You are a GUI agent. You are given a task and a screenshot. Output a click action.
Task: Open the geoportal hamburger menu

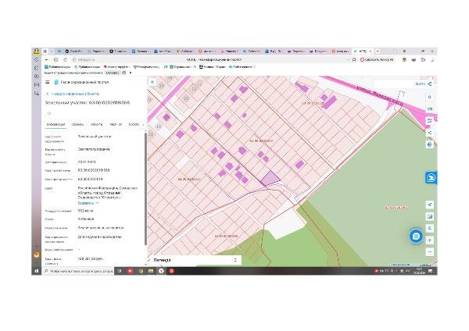point(47,82)
